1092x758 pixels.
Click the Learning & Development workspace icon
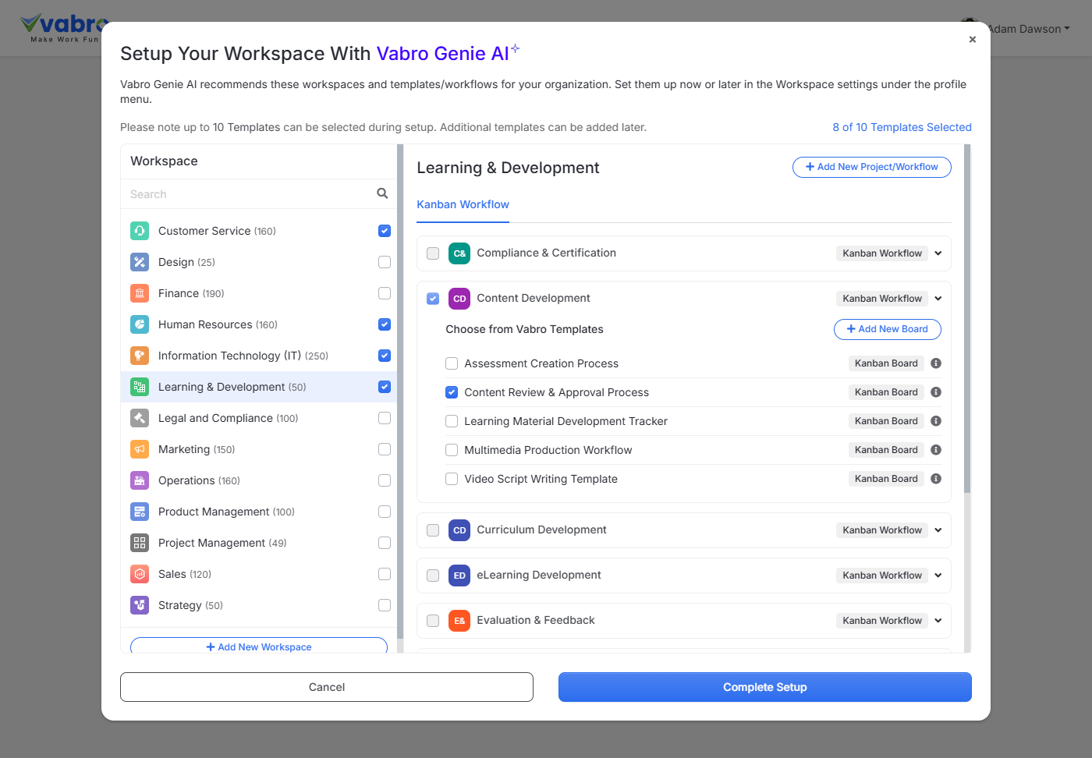click(x=140, y=387)
